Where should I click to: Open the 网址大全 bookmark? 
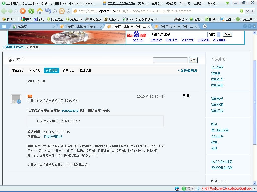tap(55, 19)
